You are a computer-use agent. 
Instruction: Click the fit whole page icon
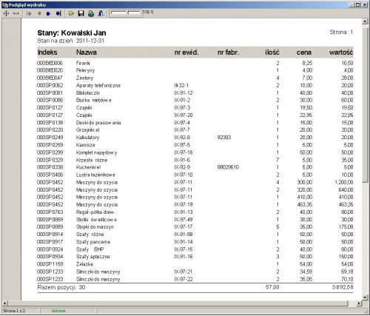coord(6,13)
